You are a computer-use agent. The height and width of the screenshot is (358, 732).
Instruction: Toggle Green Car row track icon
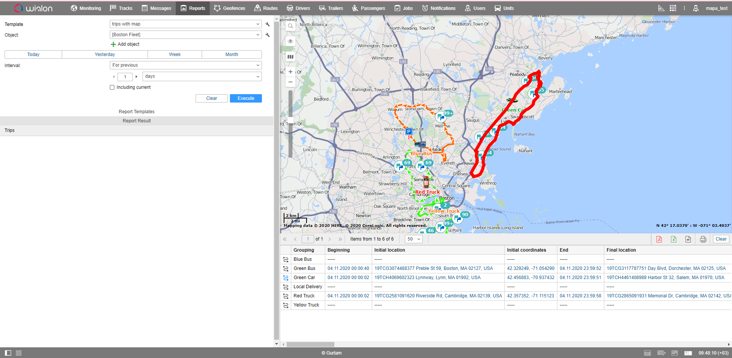(286, 278)
